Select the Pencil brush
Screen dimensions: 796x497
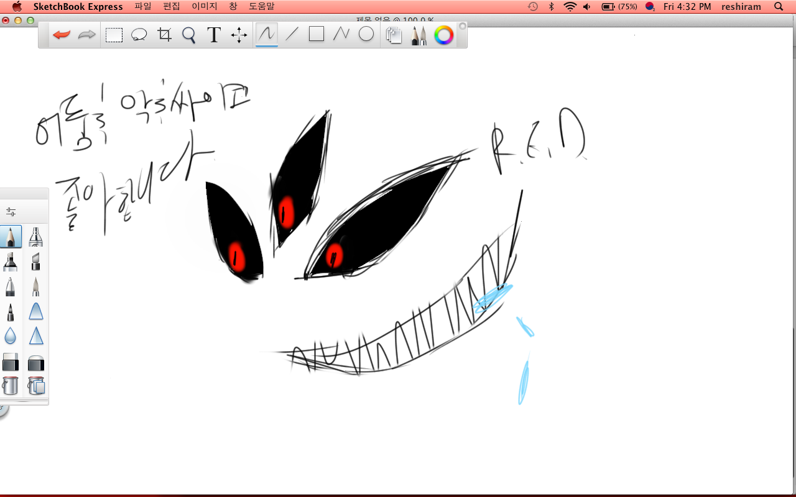11,237
